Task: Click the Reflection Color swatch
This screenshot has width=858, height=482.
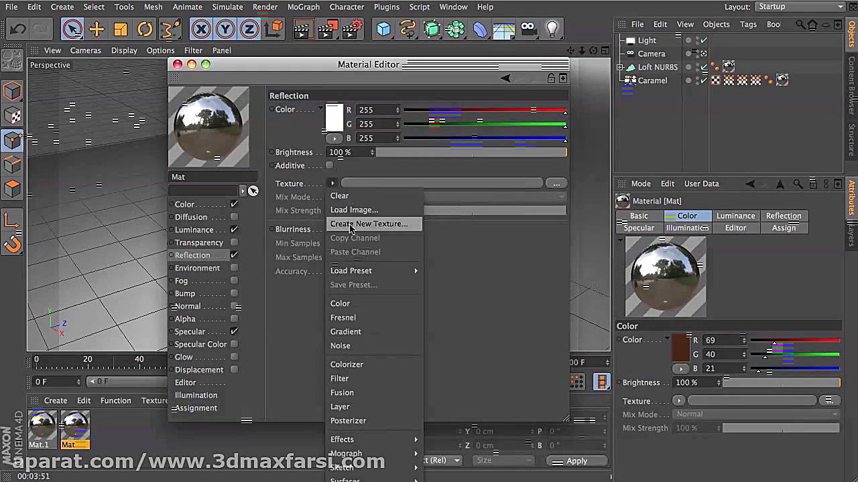Action: coord(334,118)
